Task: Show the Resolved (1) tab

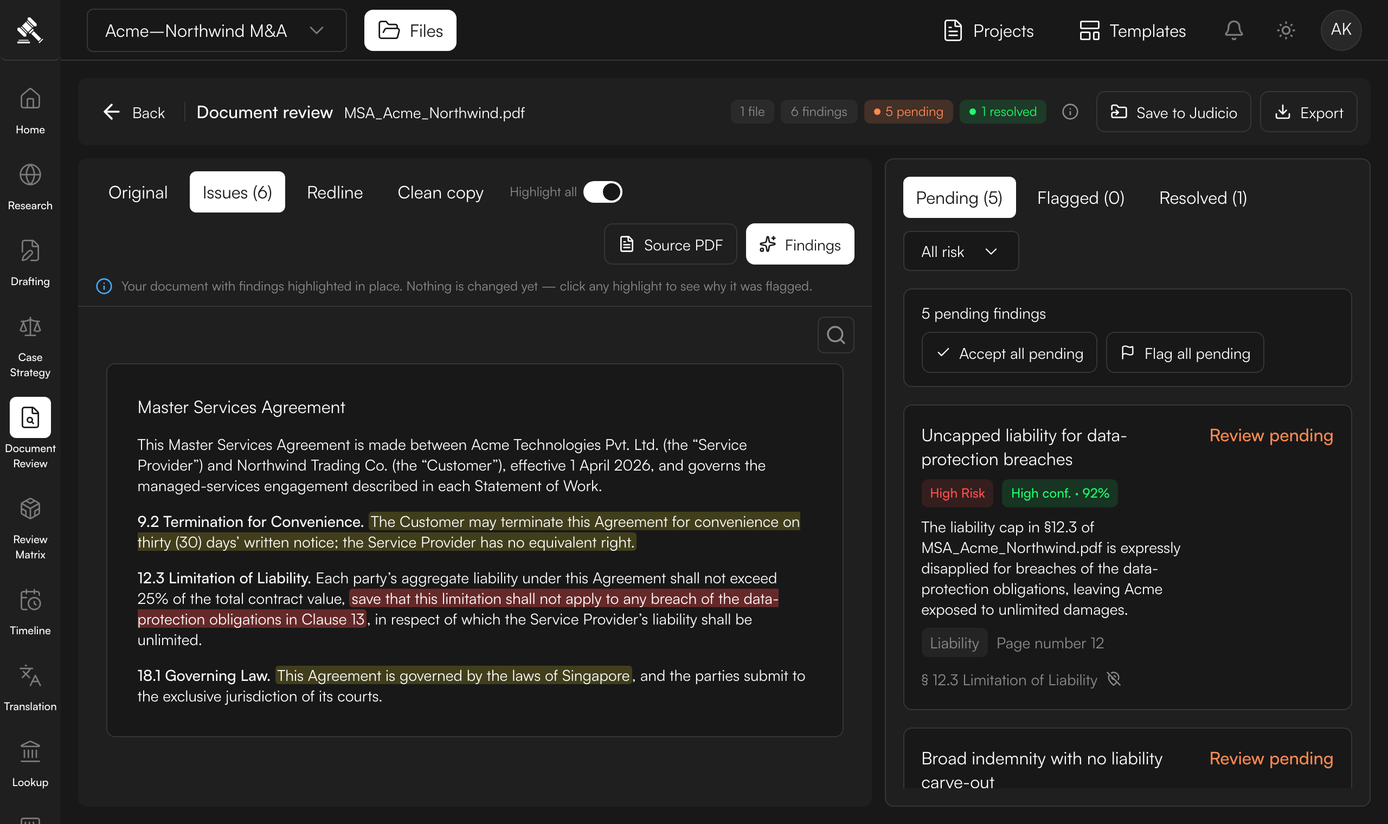Action: 1203,198
